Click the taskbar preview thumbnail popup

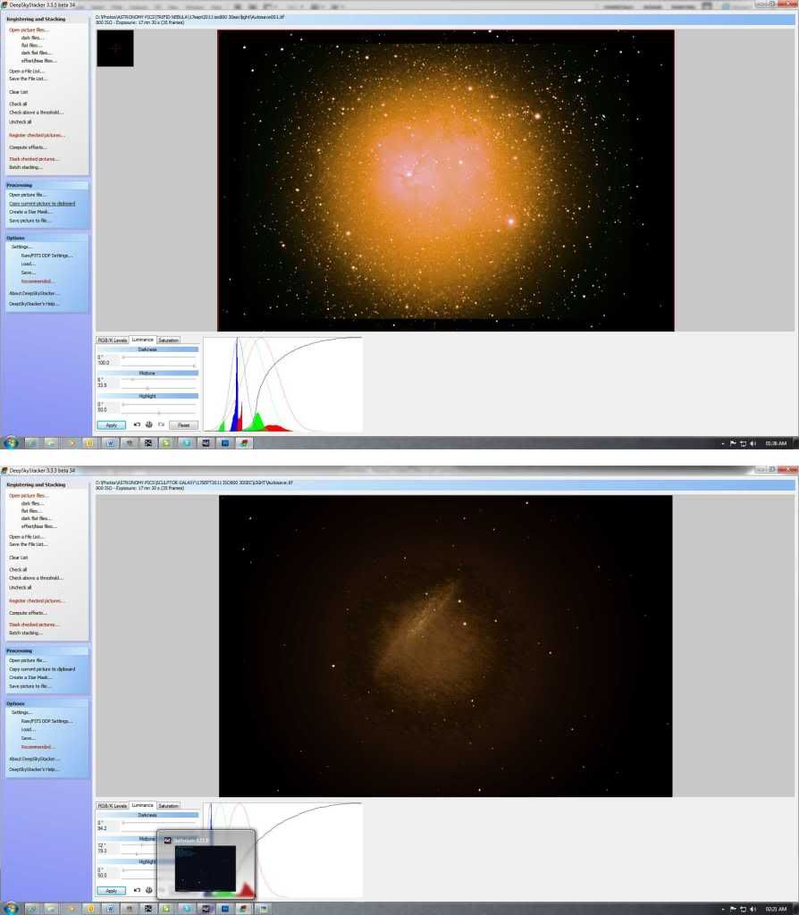pos(206,863)
